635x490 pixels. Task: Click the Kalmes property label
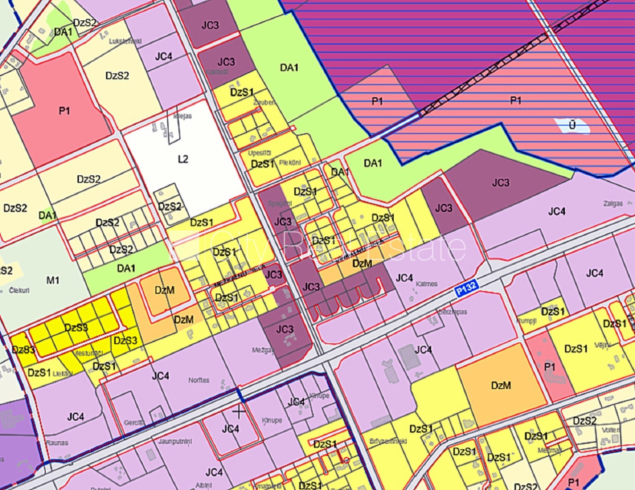pos(426,284)
